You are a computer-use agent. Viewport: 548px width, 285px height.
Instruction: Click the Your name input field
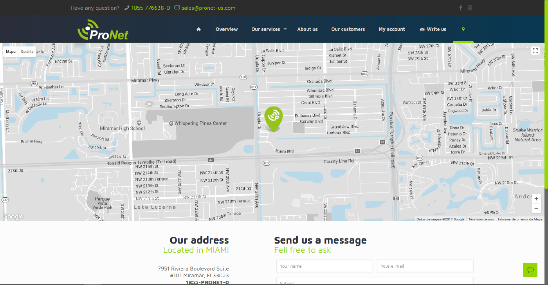(x=324, y=266)
